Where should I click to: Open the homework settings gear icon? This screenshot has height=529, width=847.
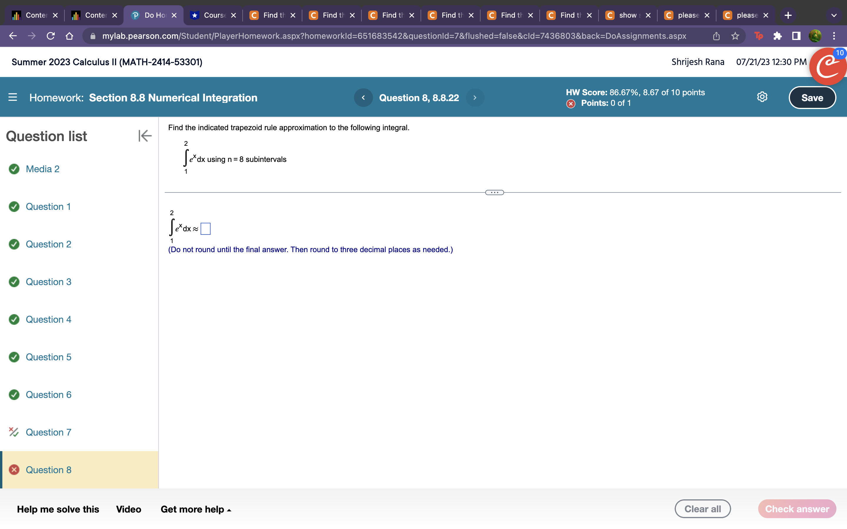tap(762, 97)
